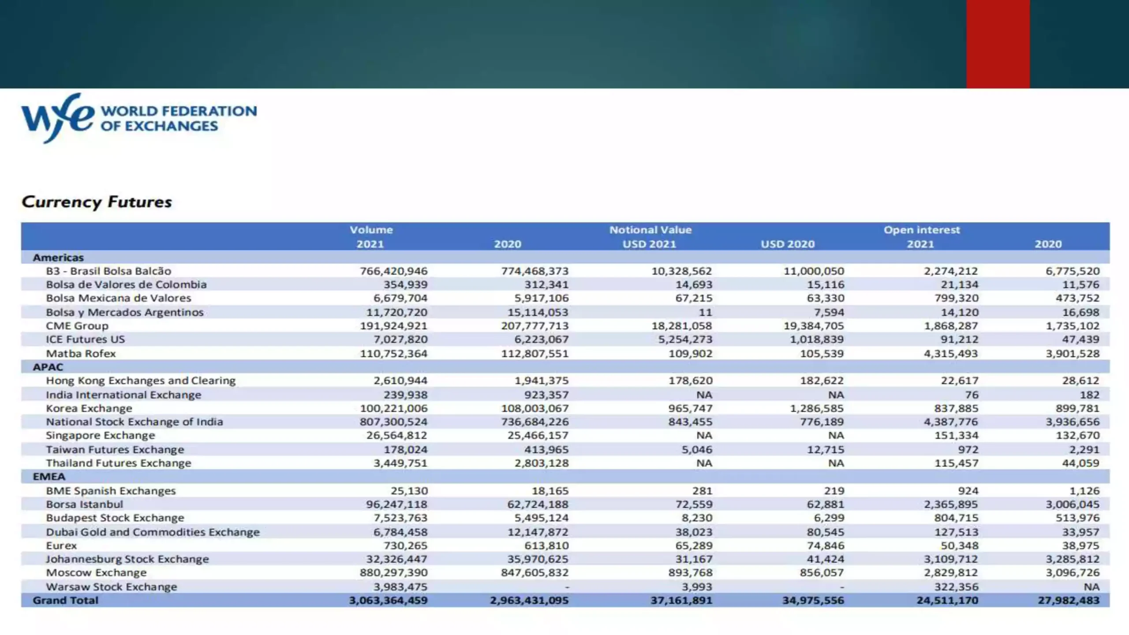Select volume value 774,468,373
The image size is (1129, 635).
point(535,271)
